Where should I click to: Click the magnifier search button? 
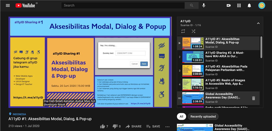tap(191, 5)
